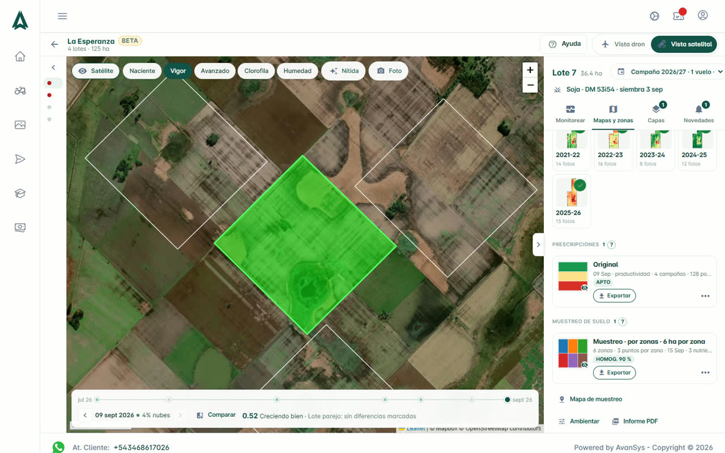Open the graduation cap academy icon
This screenshot has width=725, height=453.
coord(20,193)
